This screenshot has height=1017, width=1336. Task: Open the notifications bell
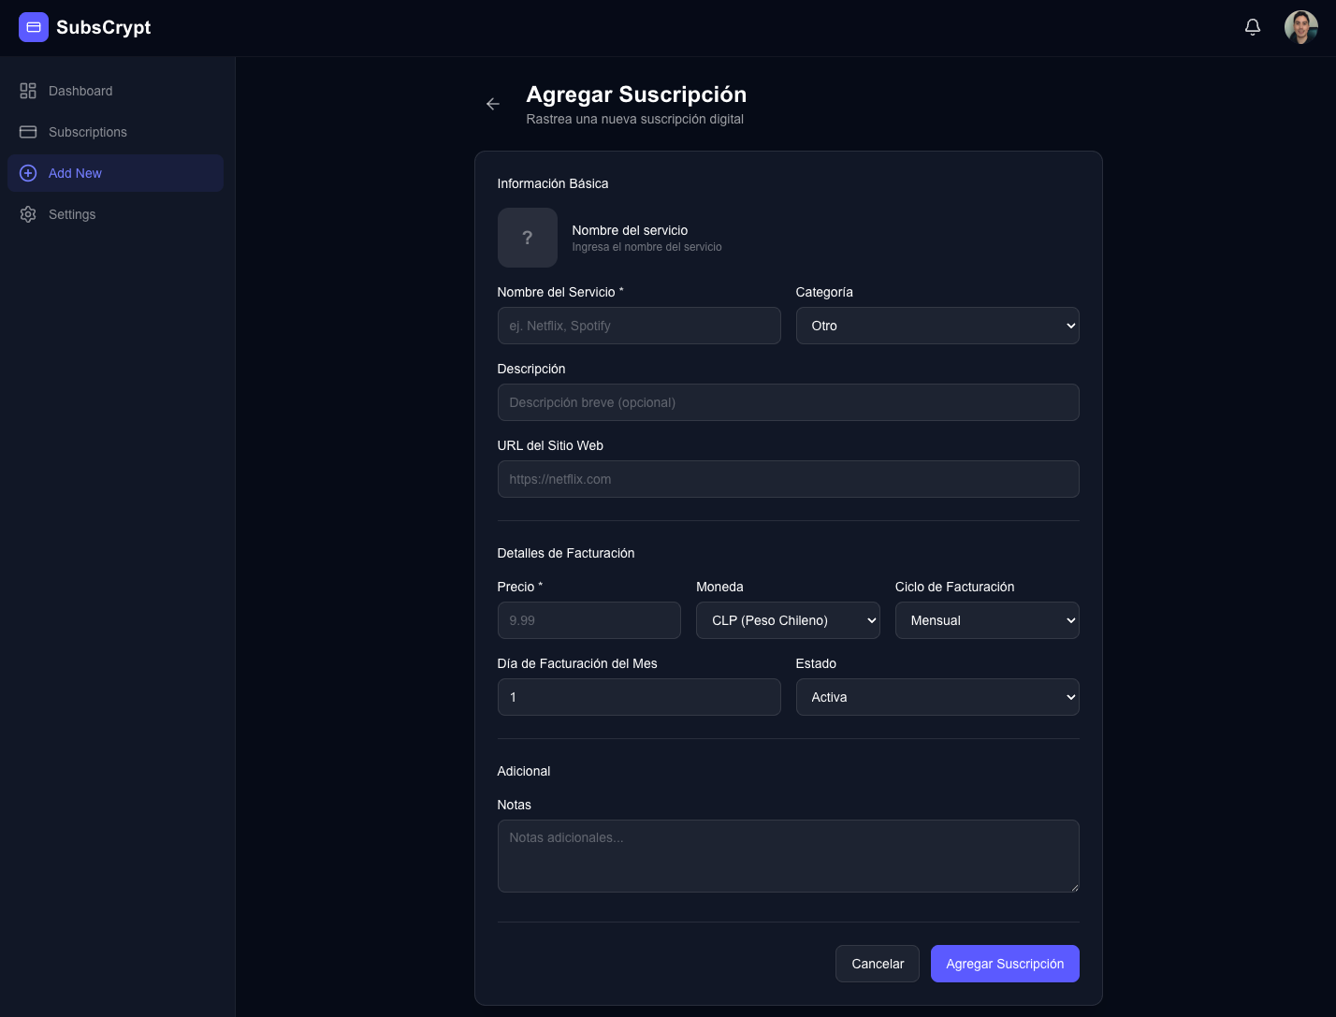pos(1253,27)
